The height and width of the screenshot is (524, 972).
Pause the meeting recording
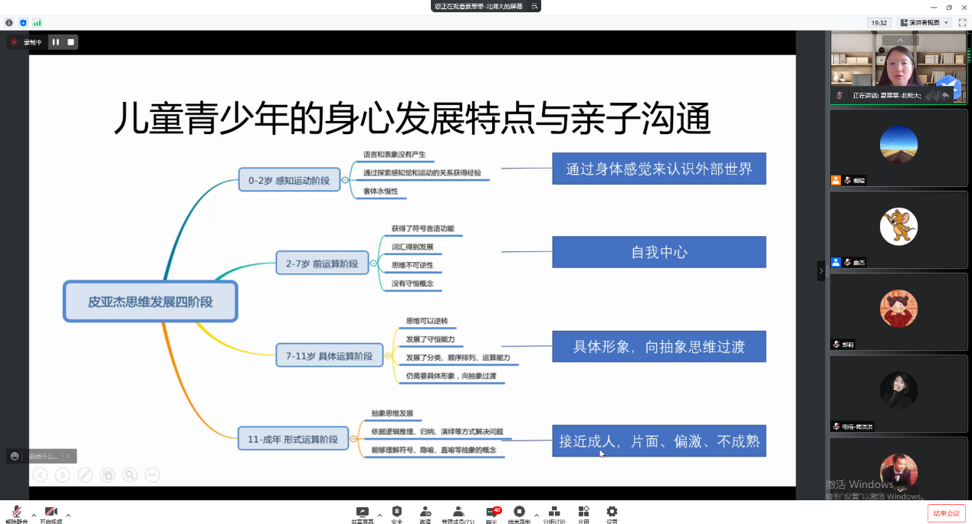click(55, 42)
